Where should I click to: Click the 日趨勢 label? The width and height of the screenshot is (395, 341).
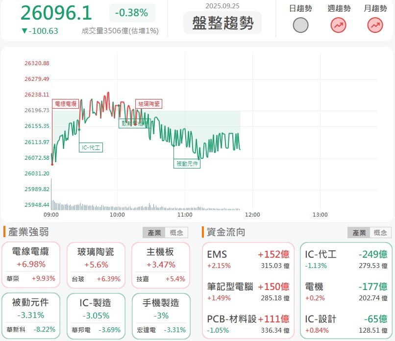point(300,8)
